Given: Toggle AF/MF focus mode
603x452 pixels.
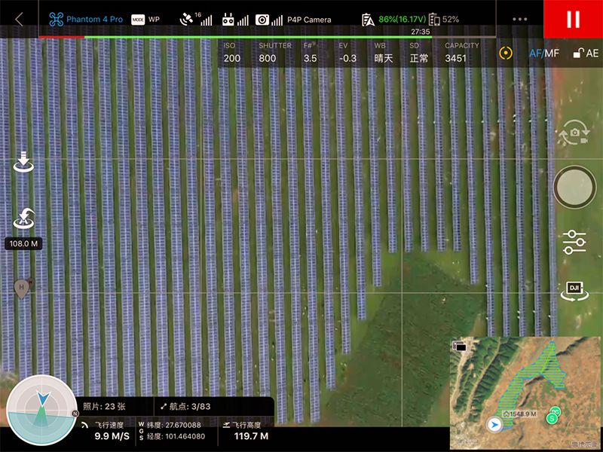Looking at the screenshot, I should coord(543,53).
